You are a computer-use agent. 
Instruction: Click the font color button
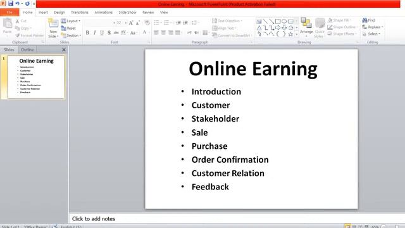click(x=144, y=32)
